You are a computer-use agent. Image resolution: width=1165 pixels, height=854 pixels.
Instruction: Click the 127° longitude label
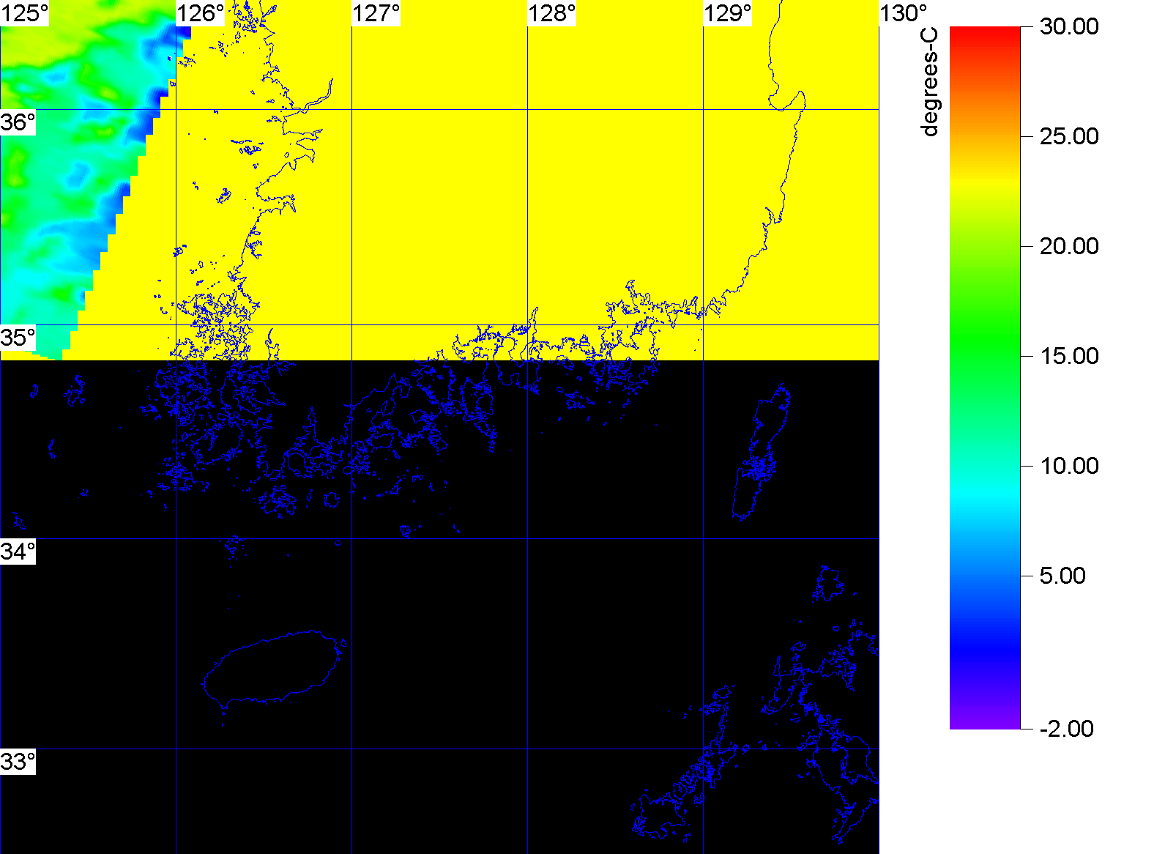[376, 13]
